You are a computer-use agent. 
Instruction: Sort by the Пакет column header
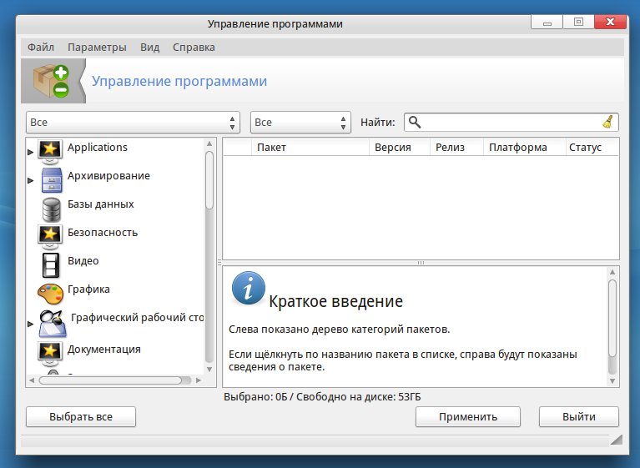tap(310, 148)
